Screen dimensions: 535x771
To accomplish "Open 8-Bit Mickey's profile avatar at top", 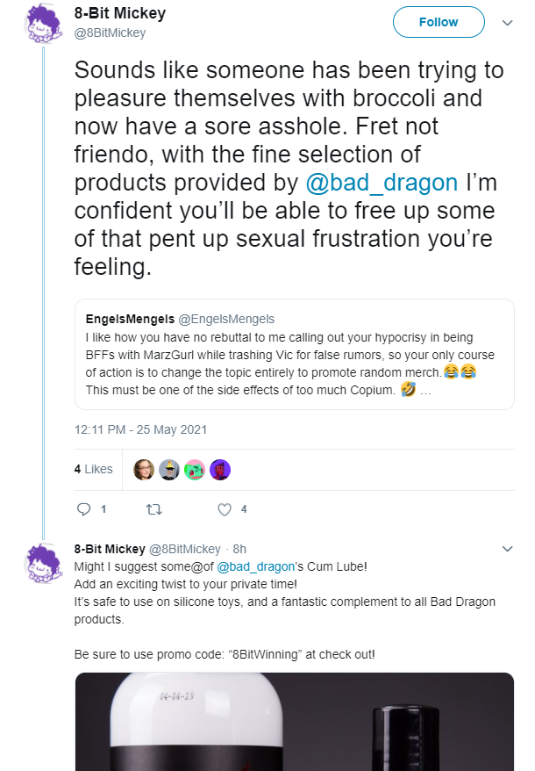I will [x=43, y=23].
